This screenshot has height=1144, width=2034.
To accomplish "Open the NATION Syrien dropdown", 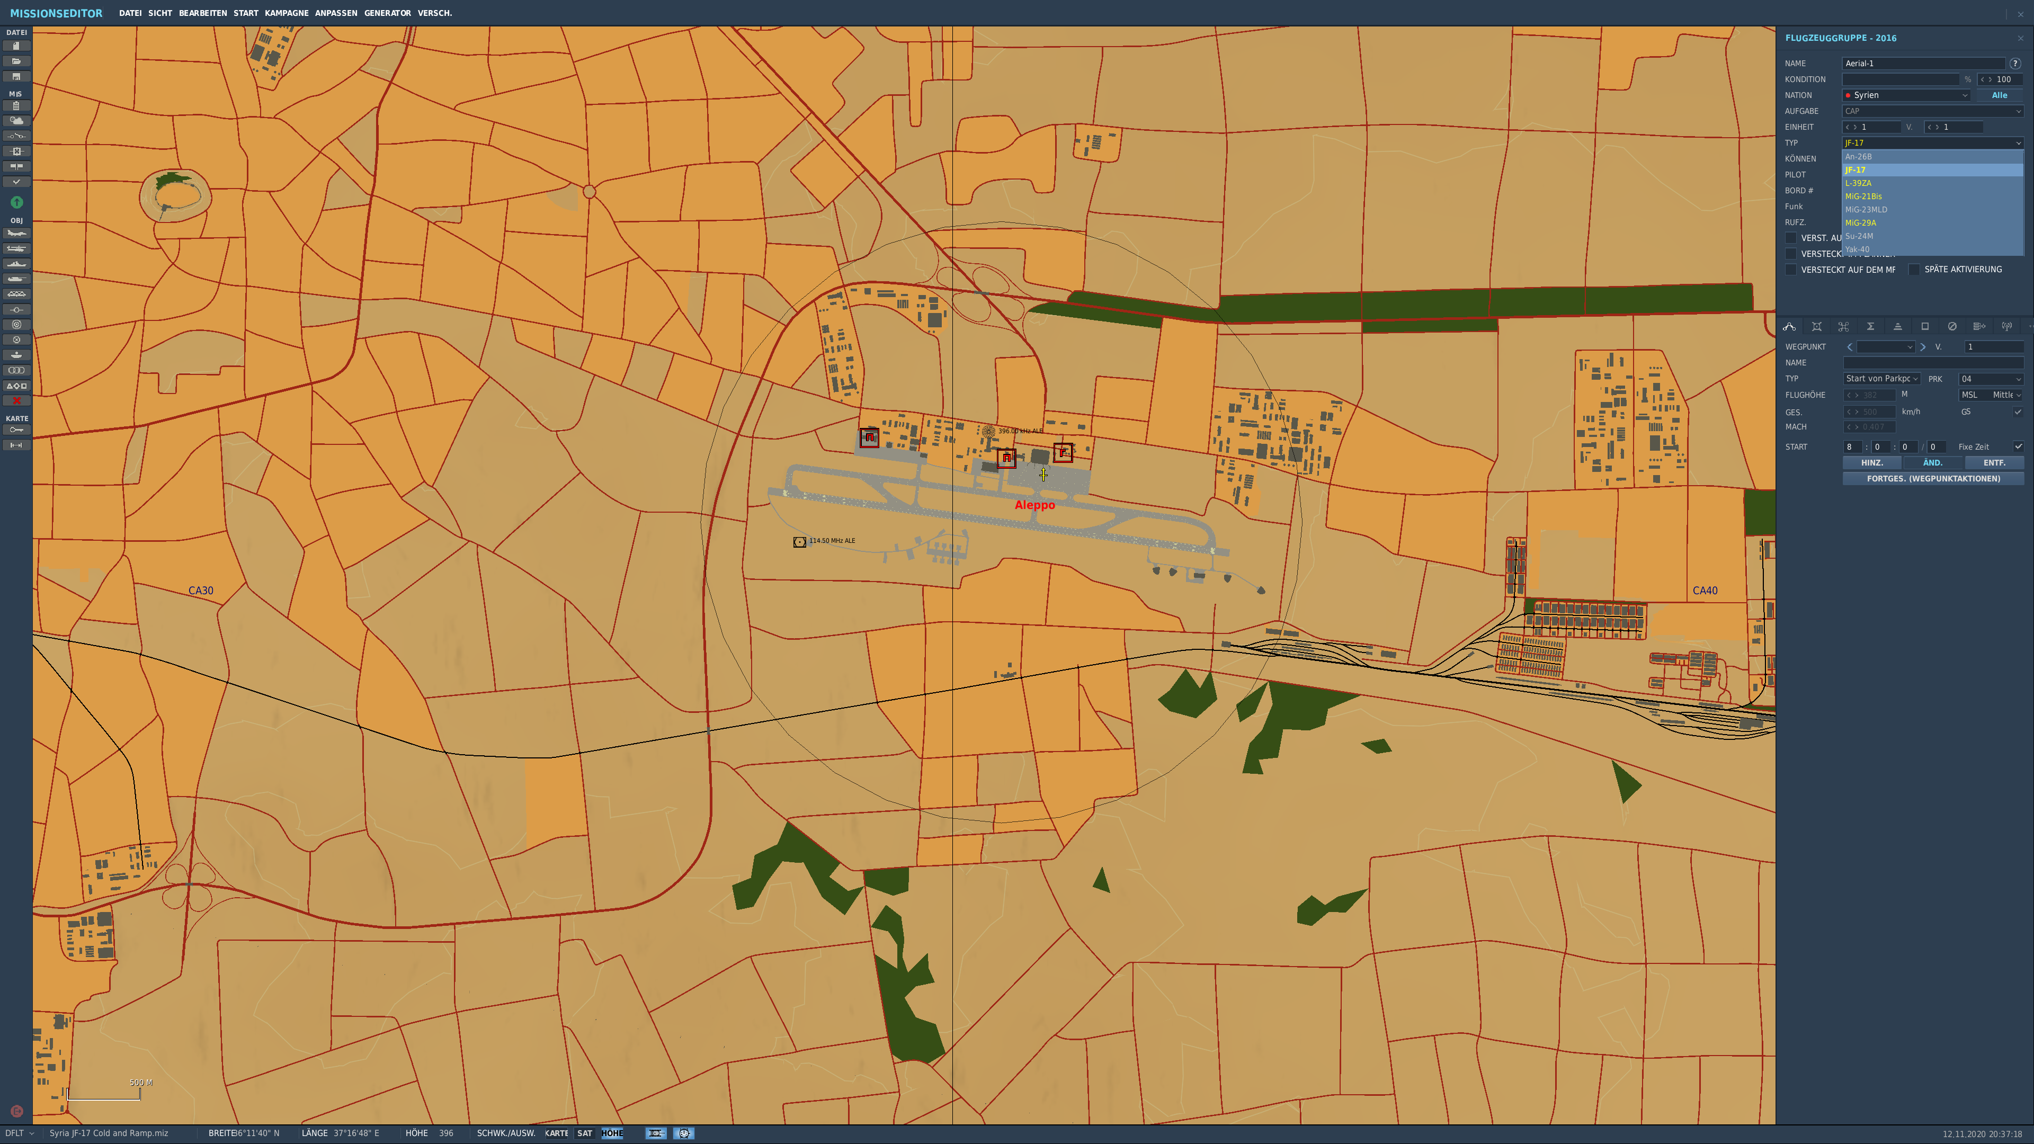I will [x=1907, y=95].
